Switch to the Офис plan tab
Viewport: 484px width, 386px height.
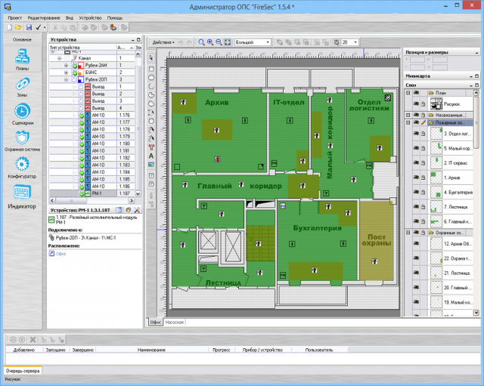[x=155, y=323]
